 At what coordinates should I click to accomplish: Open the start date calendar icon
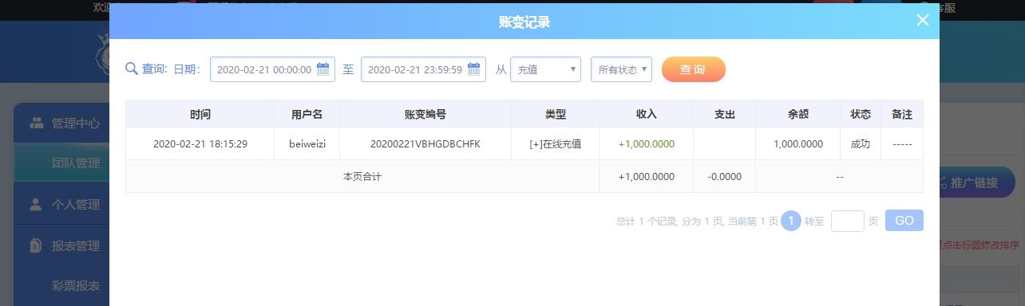pyautogui.click(x=323, y=69)
